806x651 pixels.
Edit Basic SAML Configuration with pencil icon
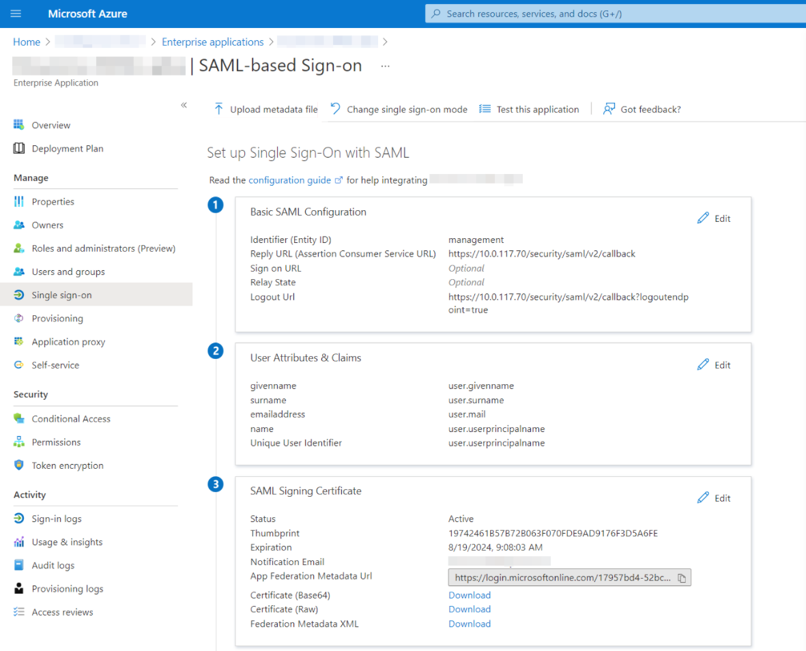tap(703, 218)
